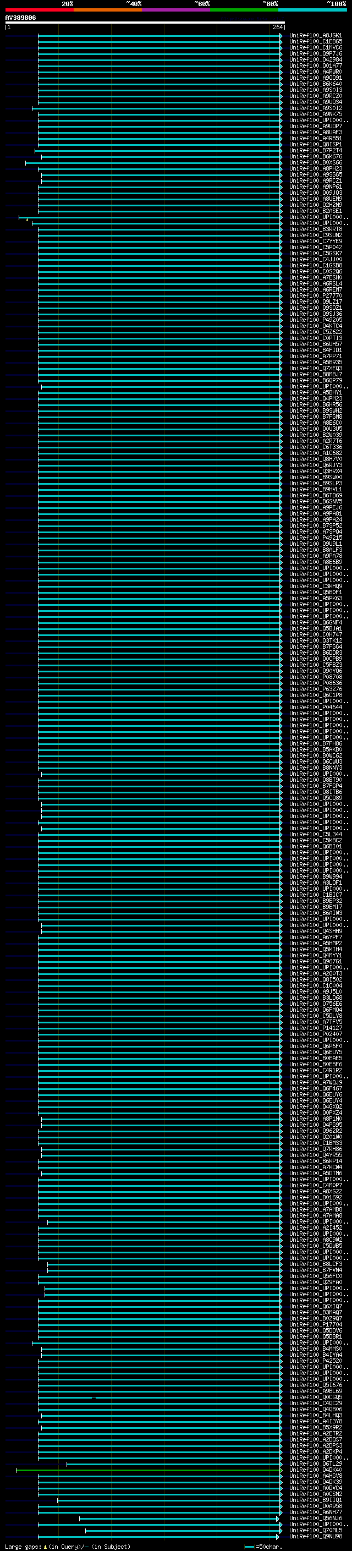Select hit label UniRef100_P08636
This screenshot has height=1551, width=352.
(315, 683)
